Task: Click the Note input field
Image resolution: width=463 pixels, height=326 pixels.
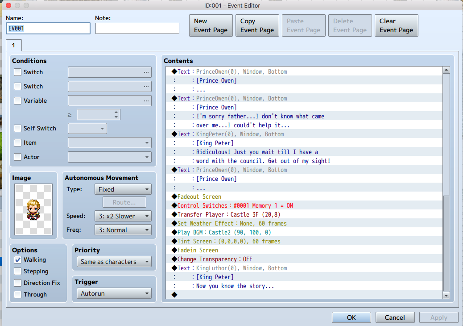Action: coord(137,29)
